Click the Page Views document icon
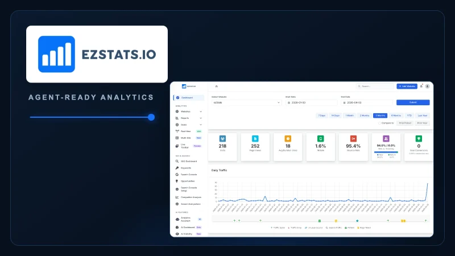455x256 pixels. [x=255, y=139]
